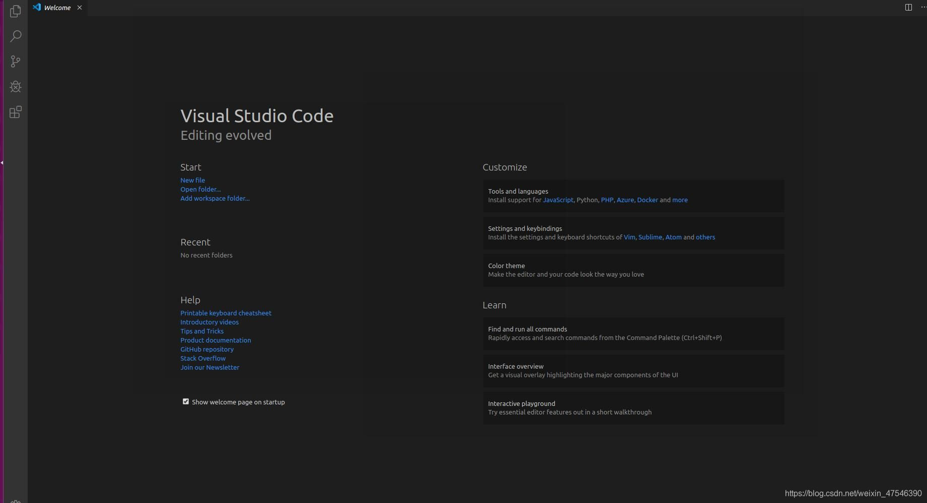Open Find and run all commands card

633,333
